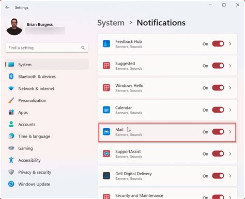The height and width of the screenshot is (199, 245).
Task: Click the Accessibility figure icon
Action: 11,160
